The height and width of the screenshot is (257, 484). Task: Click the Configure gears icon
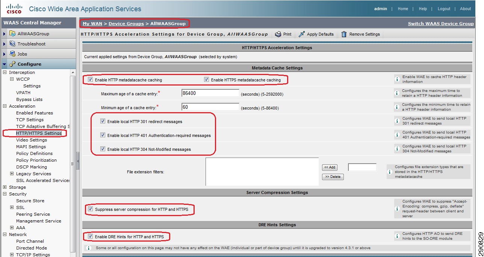pyautogui.click(x=12, y=64)
